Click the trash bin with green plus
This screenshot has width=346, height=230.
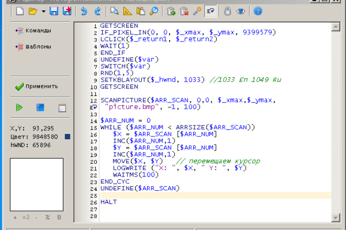[171, 11]
